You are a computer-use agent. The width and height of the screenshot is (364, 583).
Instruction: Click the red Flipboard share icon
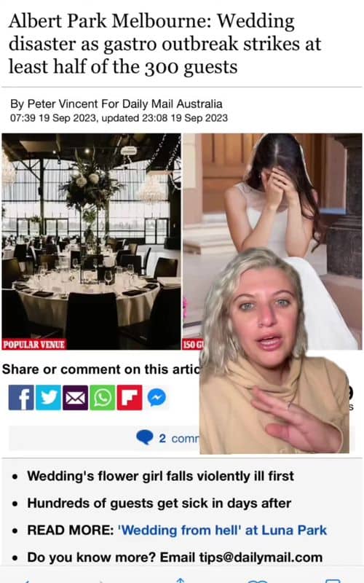tap(130, 397)
